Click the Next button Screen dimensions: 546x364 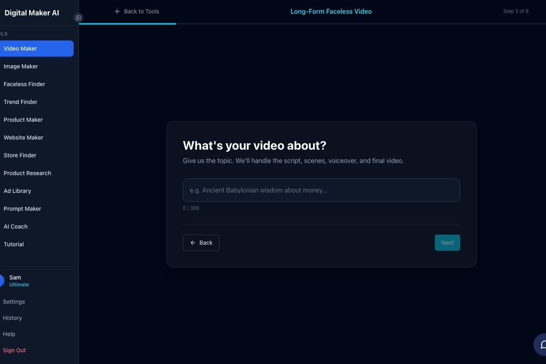coord(447,243)
